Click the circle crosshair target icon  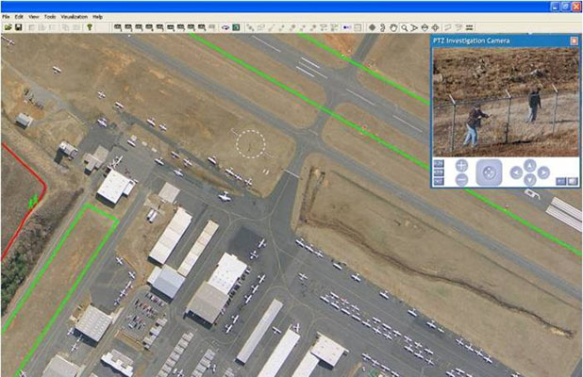(425, 27)
